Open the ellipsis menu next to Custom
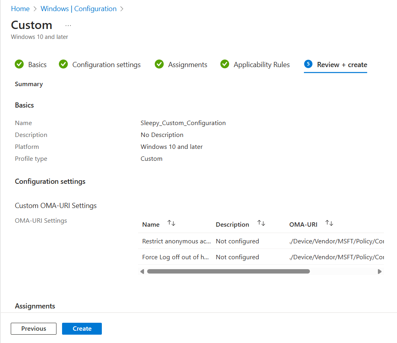This screenshot has width=397, height=343. point(68,25)
